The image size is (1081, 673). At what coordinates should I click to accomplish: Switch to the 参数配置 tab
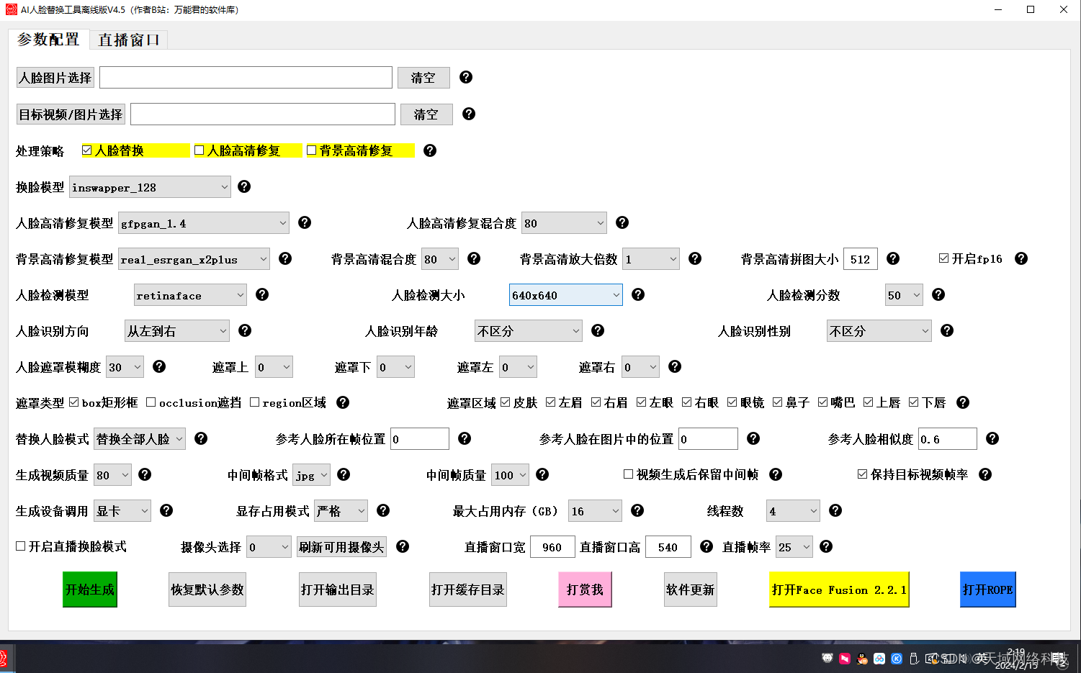48,40
